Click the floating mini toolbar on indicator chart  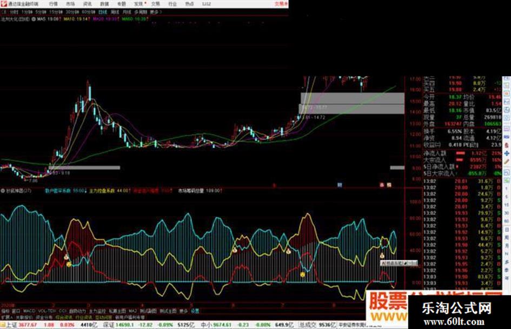click(x=399, y=263)
